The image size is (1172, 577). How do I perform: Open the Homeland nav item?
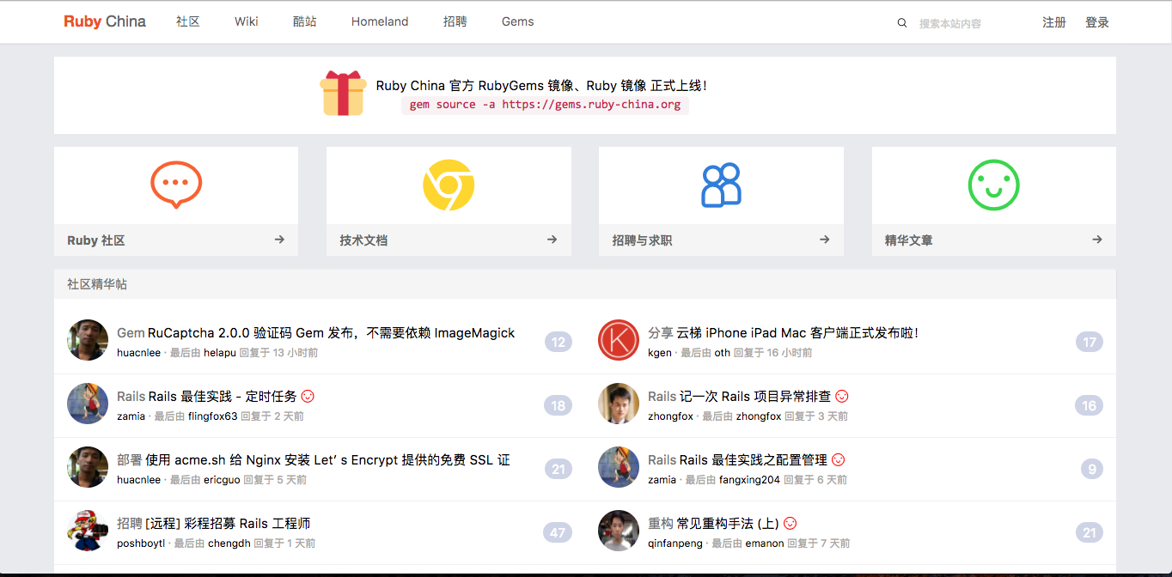click(380, 21)
